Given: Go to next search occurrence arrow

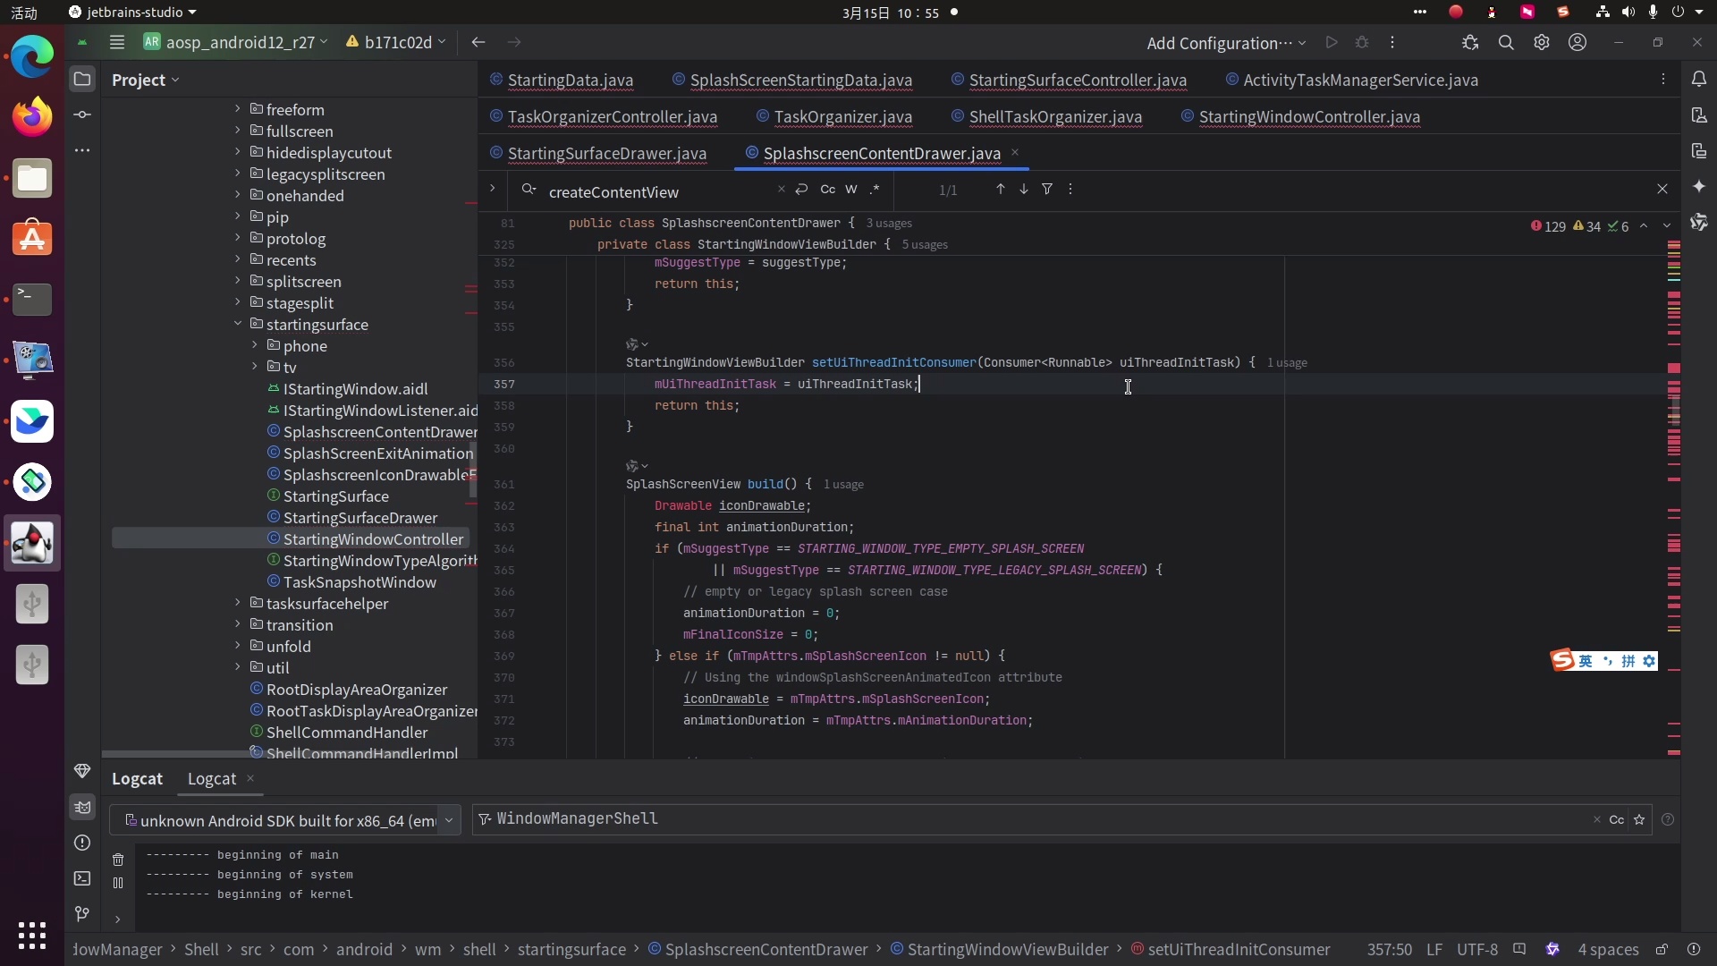Looking at the screenshot, I should pos(1024,190).
